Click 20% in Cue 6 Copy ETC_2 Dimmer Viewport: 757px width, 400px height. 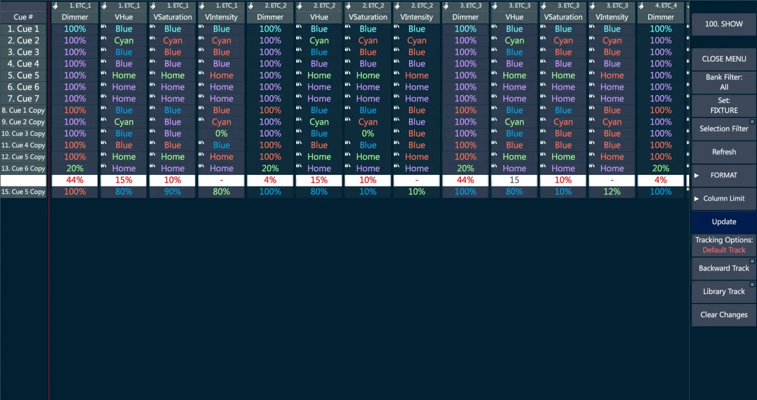(x=270, y=168)
